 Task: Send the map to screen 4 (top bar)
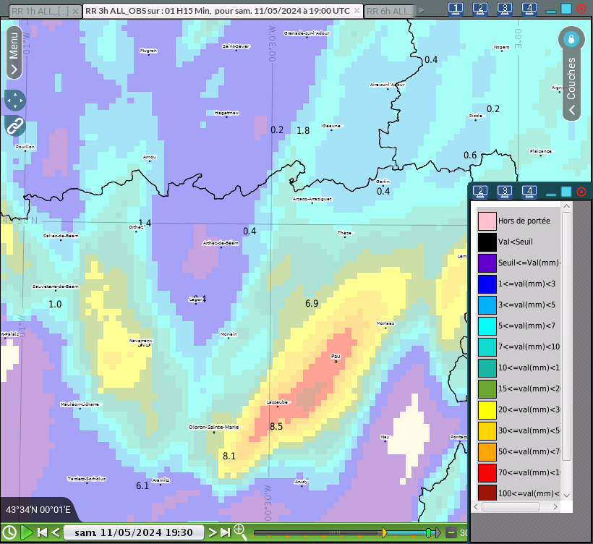click(x=529, y=9)
